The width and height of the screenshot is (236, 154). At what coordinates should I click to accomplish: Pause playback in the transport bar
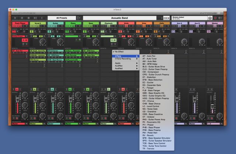(22, 18)
